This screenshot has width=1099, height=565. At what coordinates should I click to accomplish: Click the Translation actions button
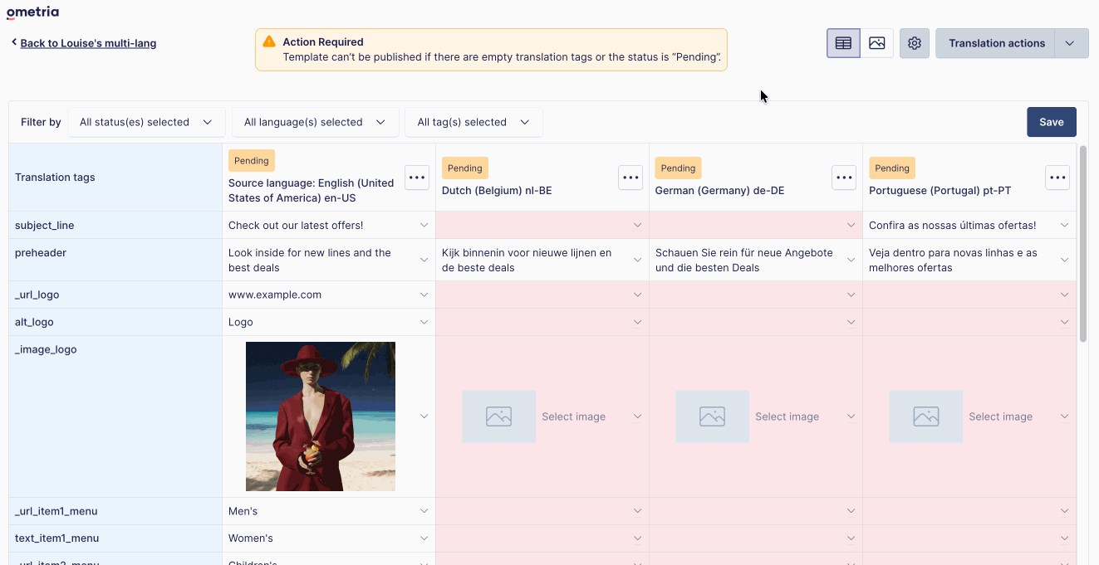996,43
